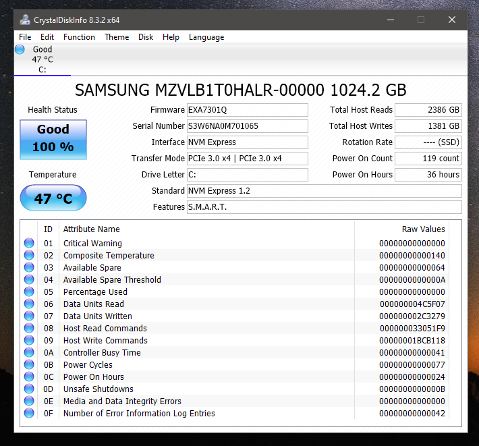
Task: Click Power On Count value 119 count
Action: click(x=428, y=159)
